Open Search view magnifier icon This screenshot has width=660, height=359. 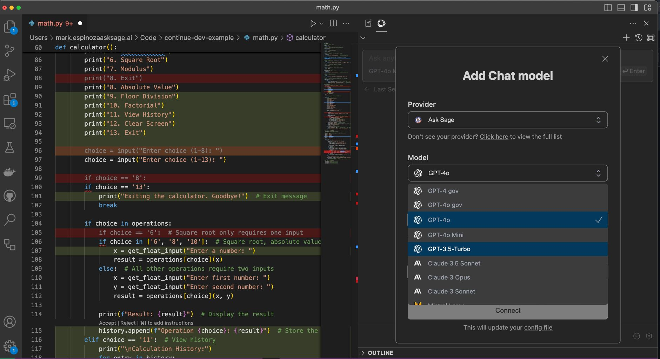10,220
